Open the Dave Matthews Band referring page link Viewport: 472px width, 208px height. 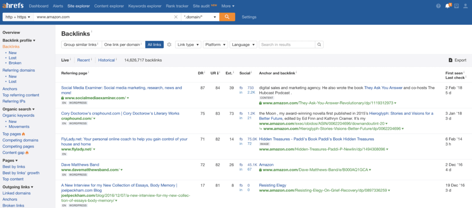coord(80,165)
